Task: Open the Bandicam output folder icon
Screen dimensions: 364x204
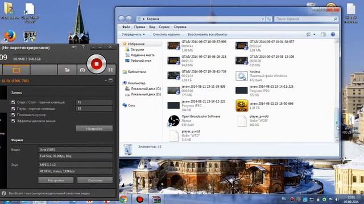Action: point(67,70)
